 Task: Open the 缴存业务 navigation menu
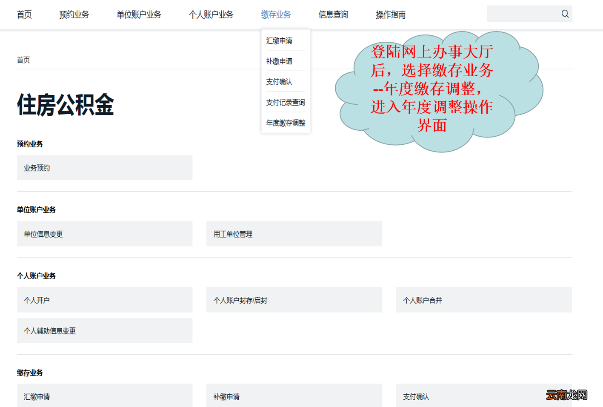click(276, 14)
